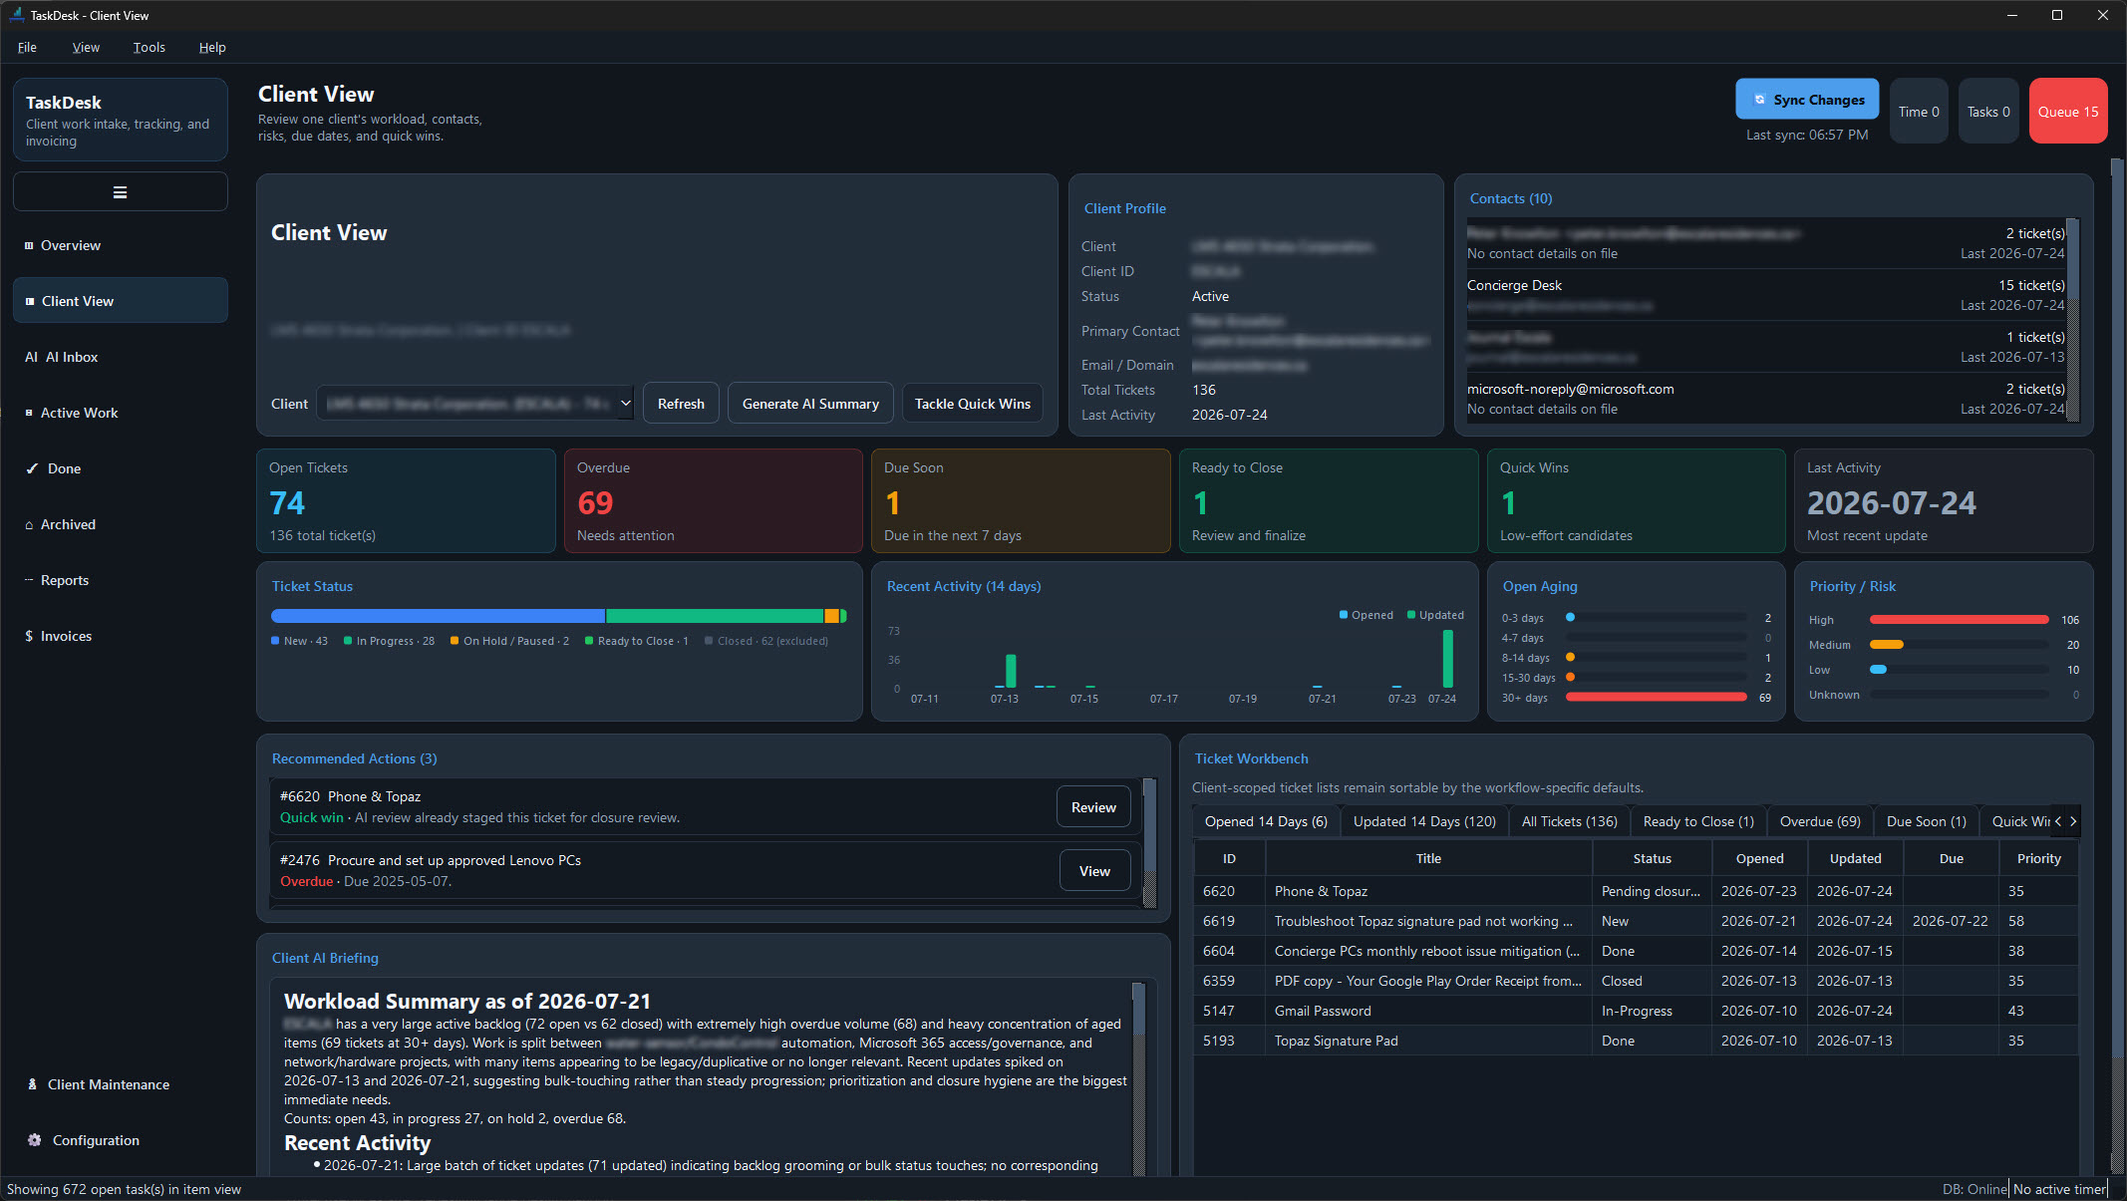The image size is (2127, 1201).
Task: Click the Quick Wins summary card
Action: [1636, 501]
